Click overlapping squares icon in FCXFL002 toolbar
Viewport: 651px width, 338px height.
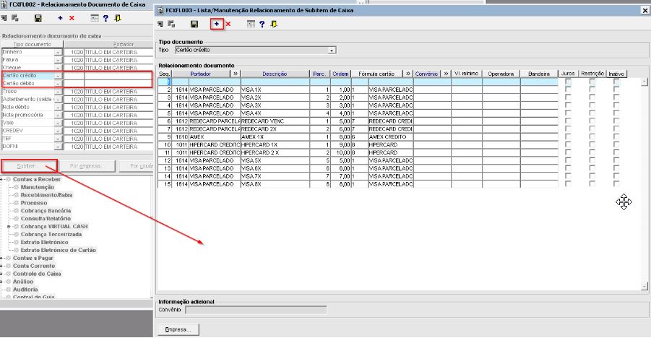click(x=15, y=18)
